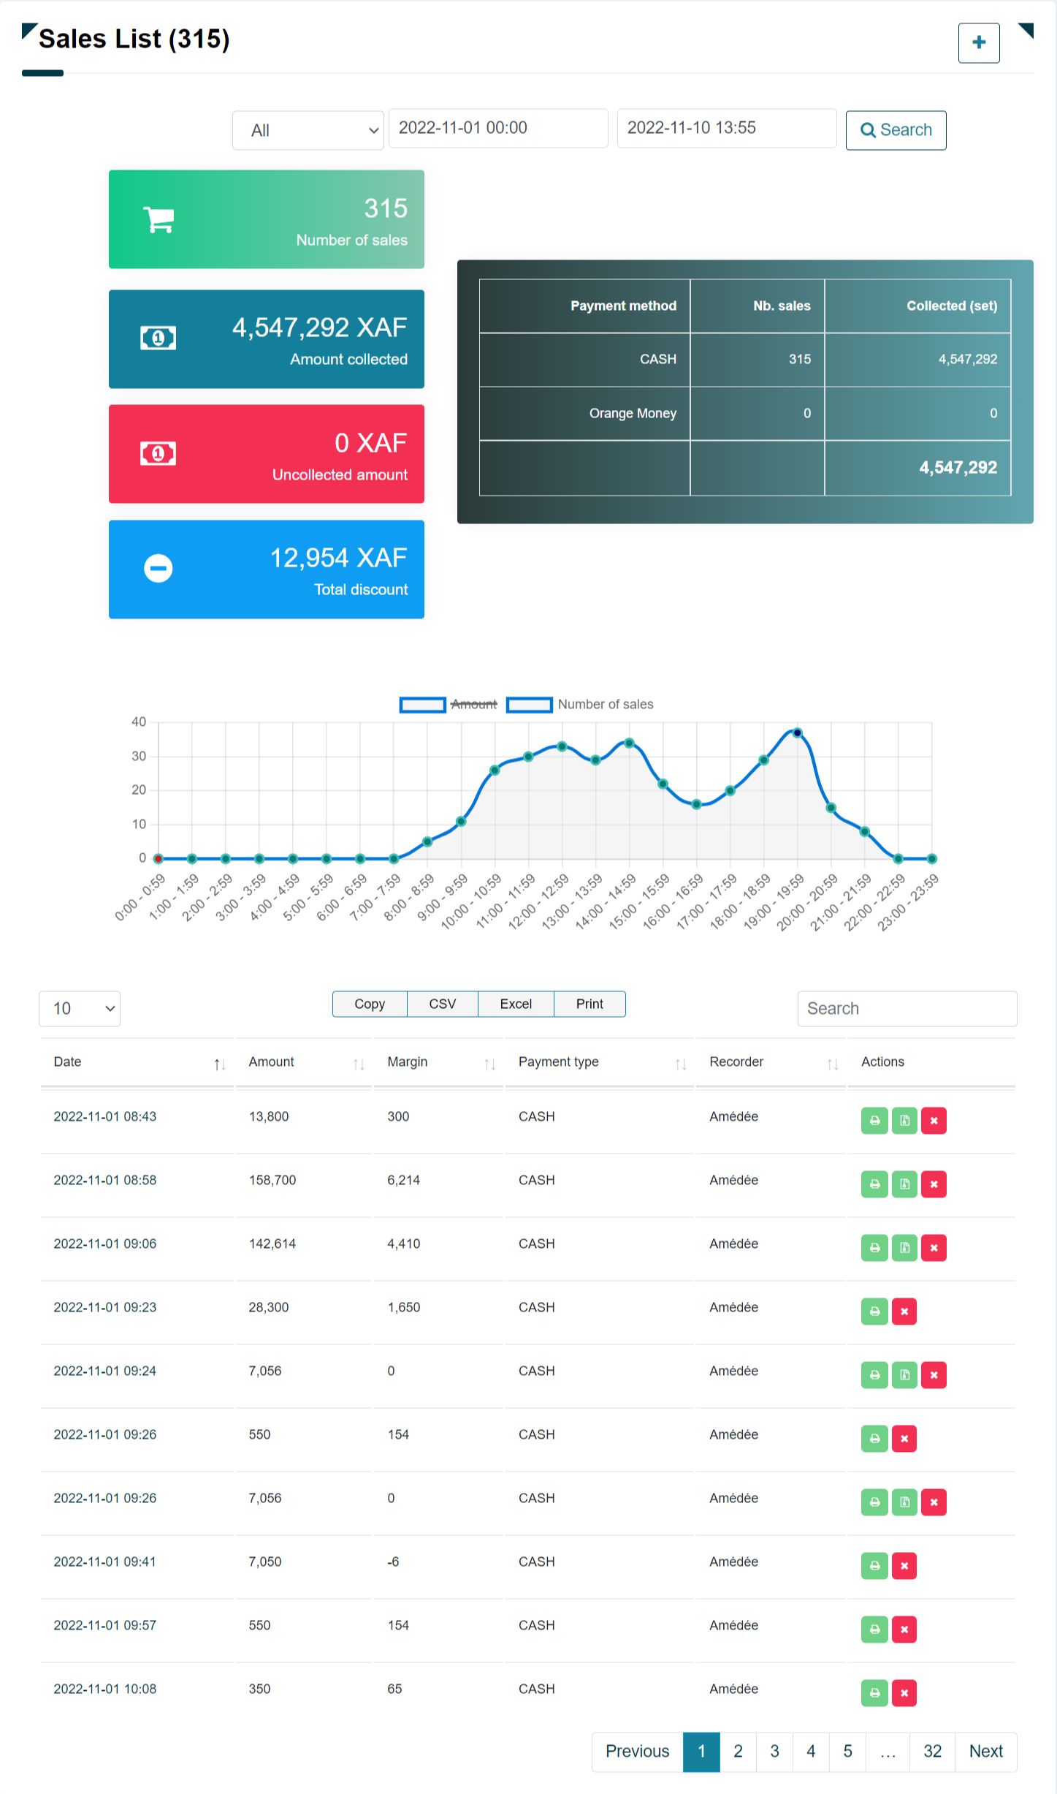1057x1794 pixels.
Task: Click the plus icon to add sale
Action: [x=978, y=43]
